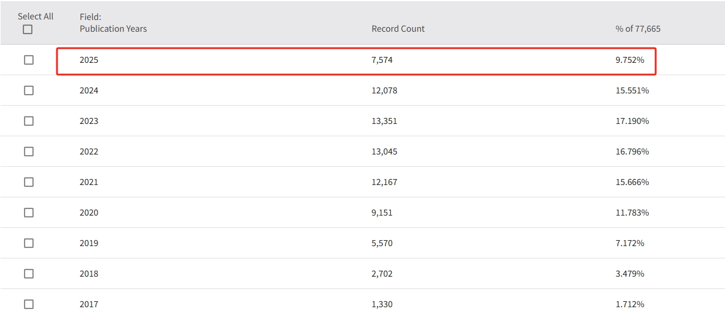
Task: Check the 2017 publication year box
Action: click(x=29, y=304)
